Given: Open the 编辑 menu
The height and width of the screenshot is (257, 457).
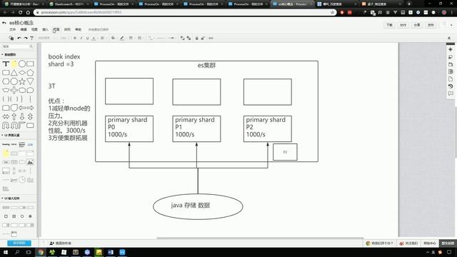Looking at the screenshot, I should [24, 29].
